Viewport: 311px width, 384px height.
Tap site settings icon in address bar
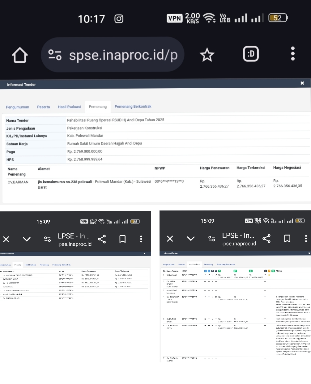tap(55, 55)
